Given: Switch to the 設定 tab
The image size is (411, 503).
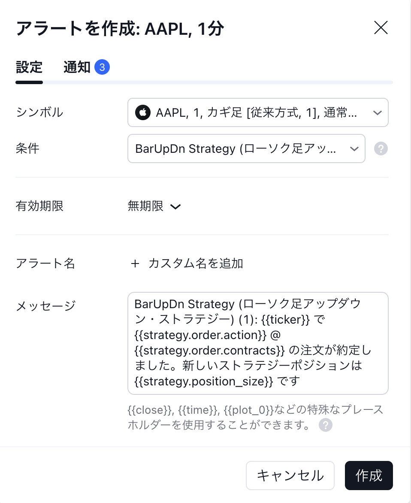Looking at the screenshot, I should pos(29,67).
